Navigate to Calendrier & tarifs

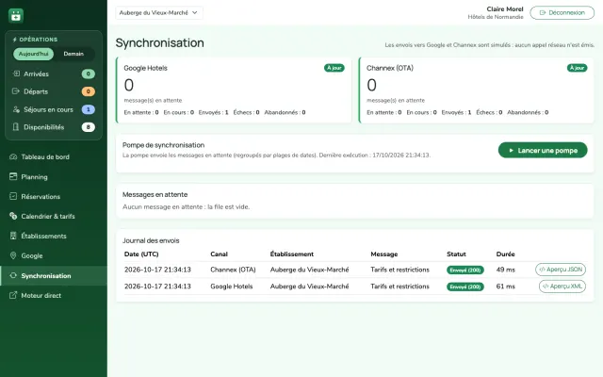point(54,216)
